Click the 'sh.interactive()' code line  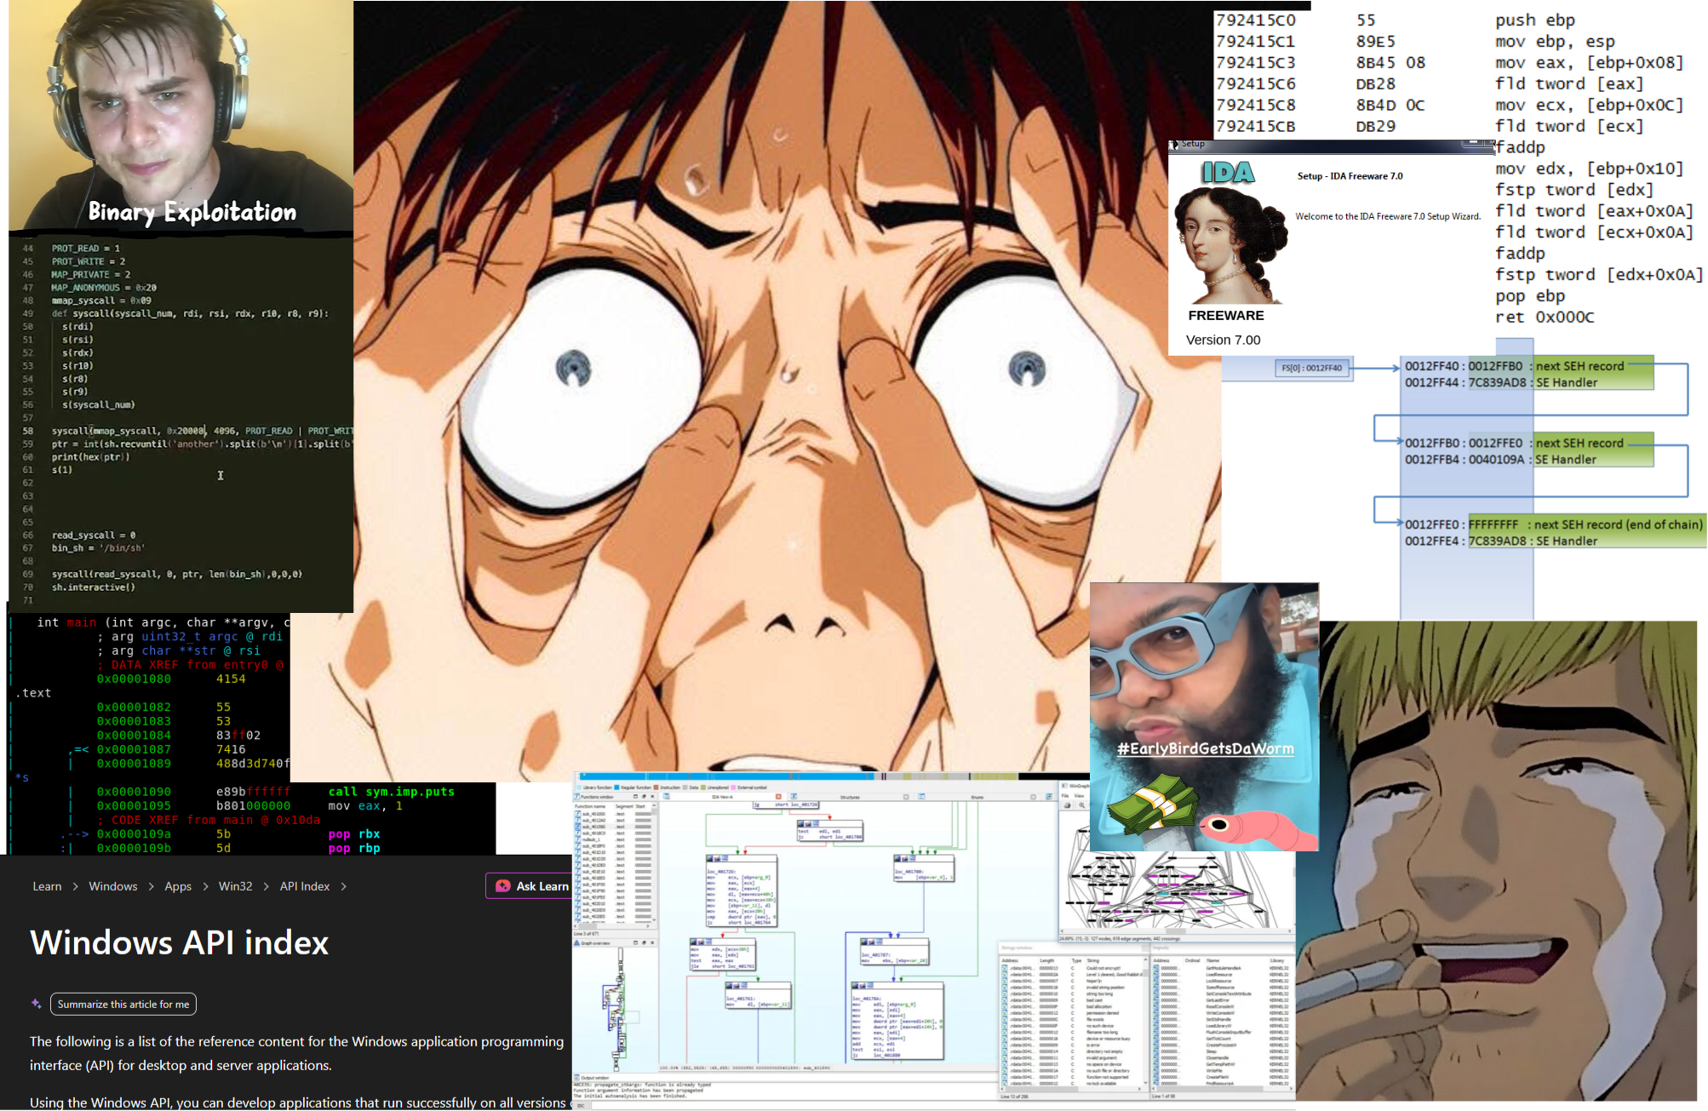pos(93,587)
